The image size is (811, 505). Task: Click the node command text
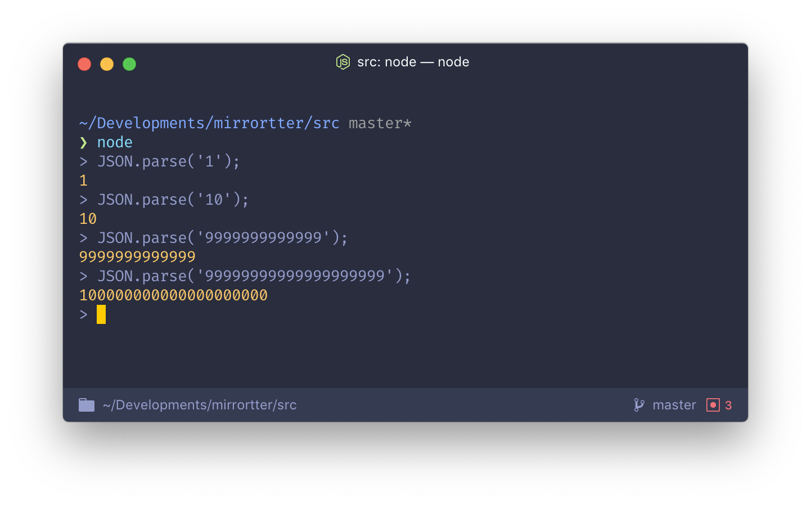coord(115,142)
